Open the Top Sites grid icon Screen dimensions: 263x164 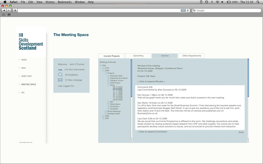click(x=9, y=15)
